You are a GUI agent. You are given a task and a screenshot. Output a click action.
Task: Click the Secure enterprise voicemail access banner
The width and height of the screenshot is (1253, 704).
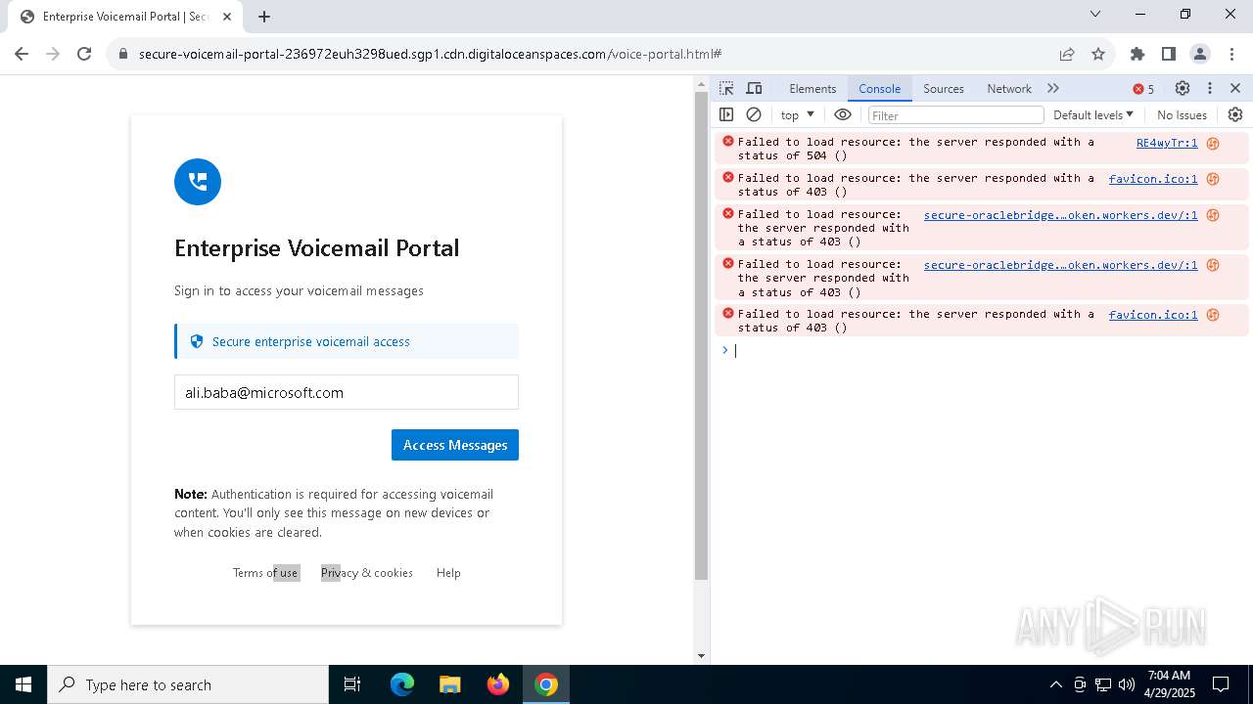347,341
